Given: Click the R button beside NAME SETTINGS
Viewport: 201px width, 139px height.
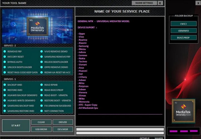Looking at the screenshot, I should pyautogui.click(x=160, y=3).
